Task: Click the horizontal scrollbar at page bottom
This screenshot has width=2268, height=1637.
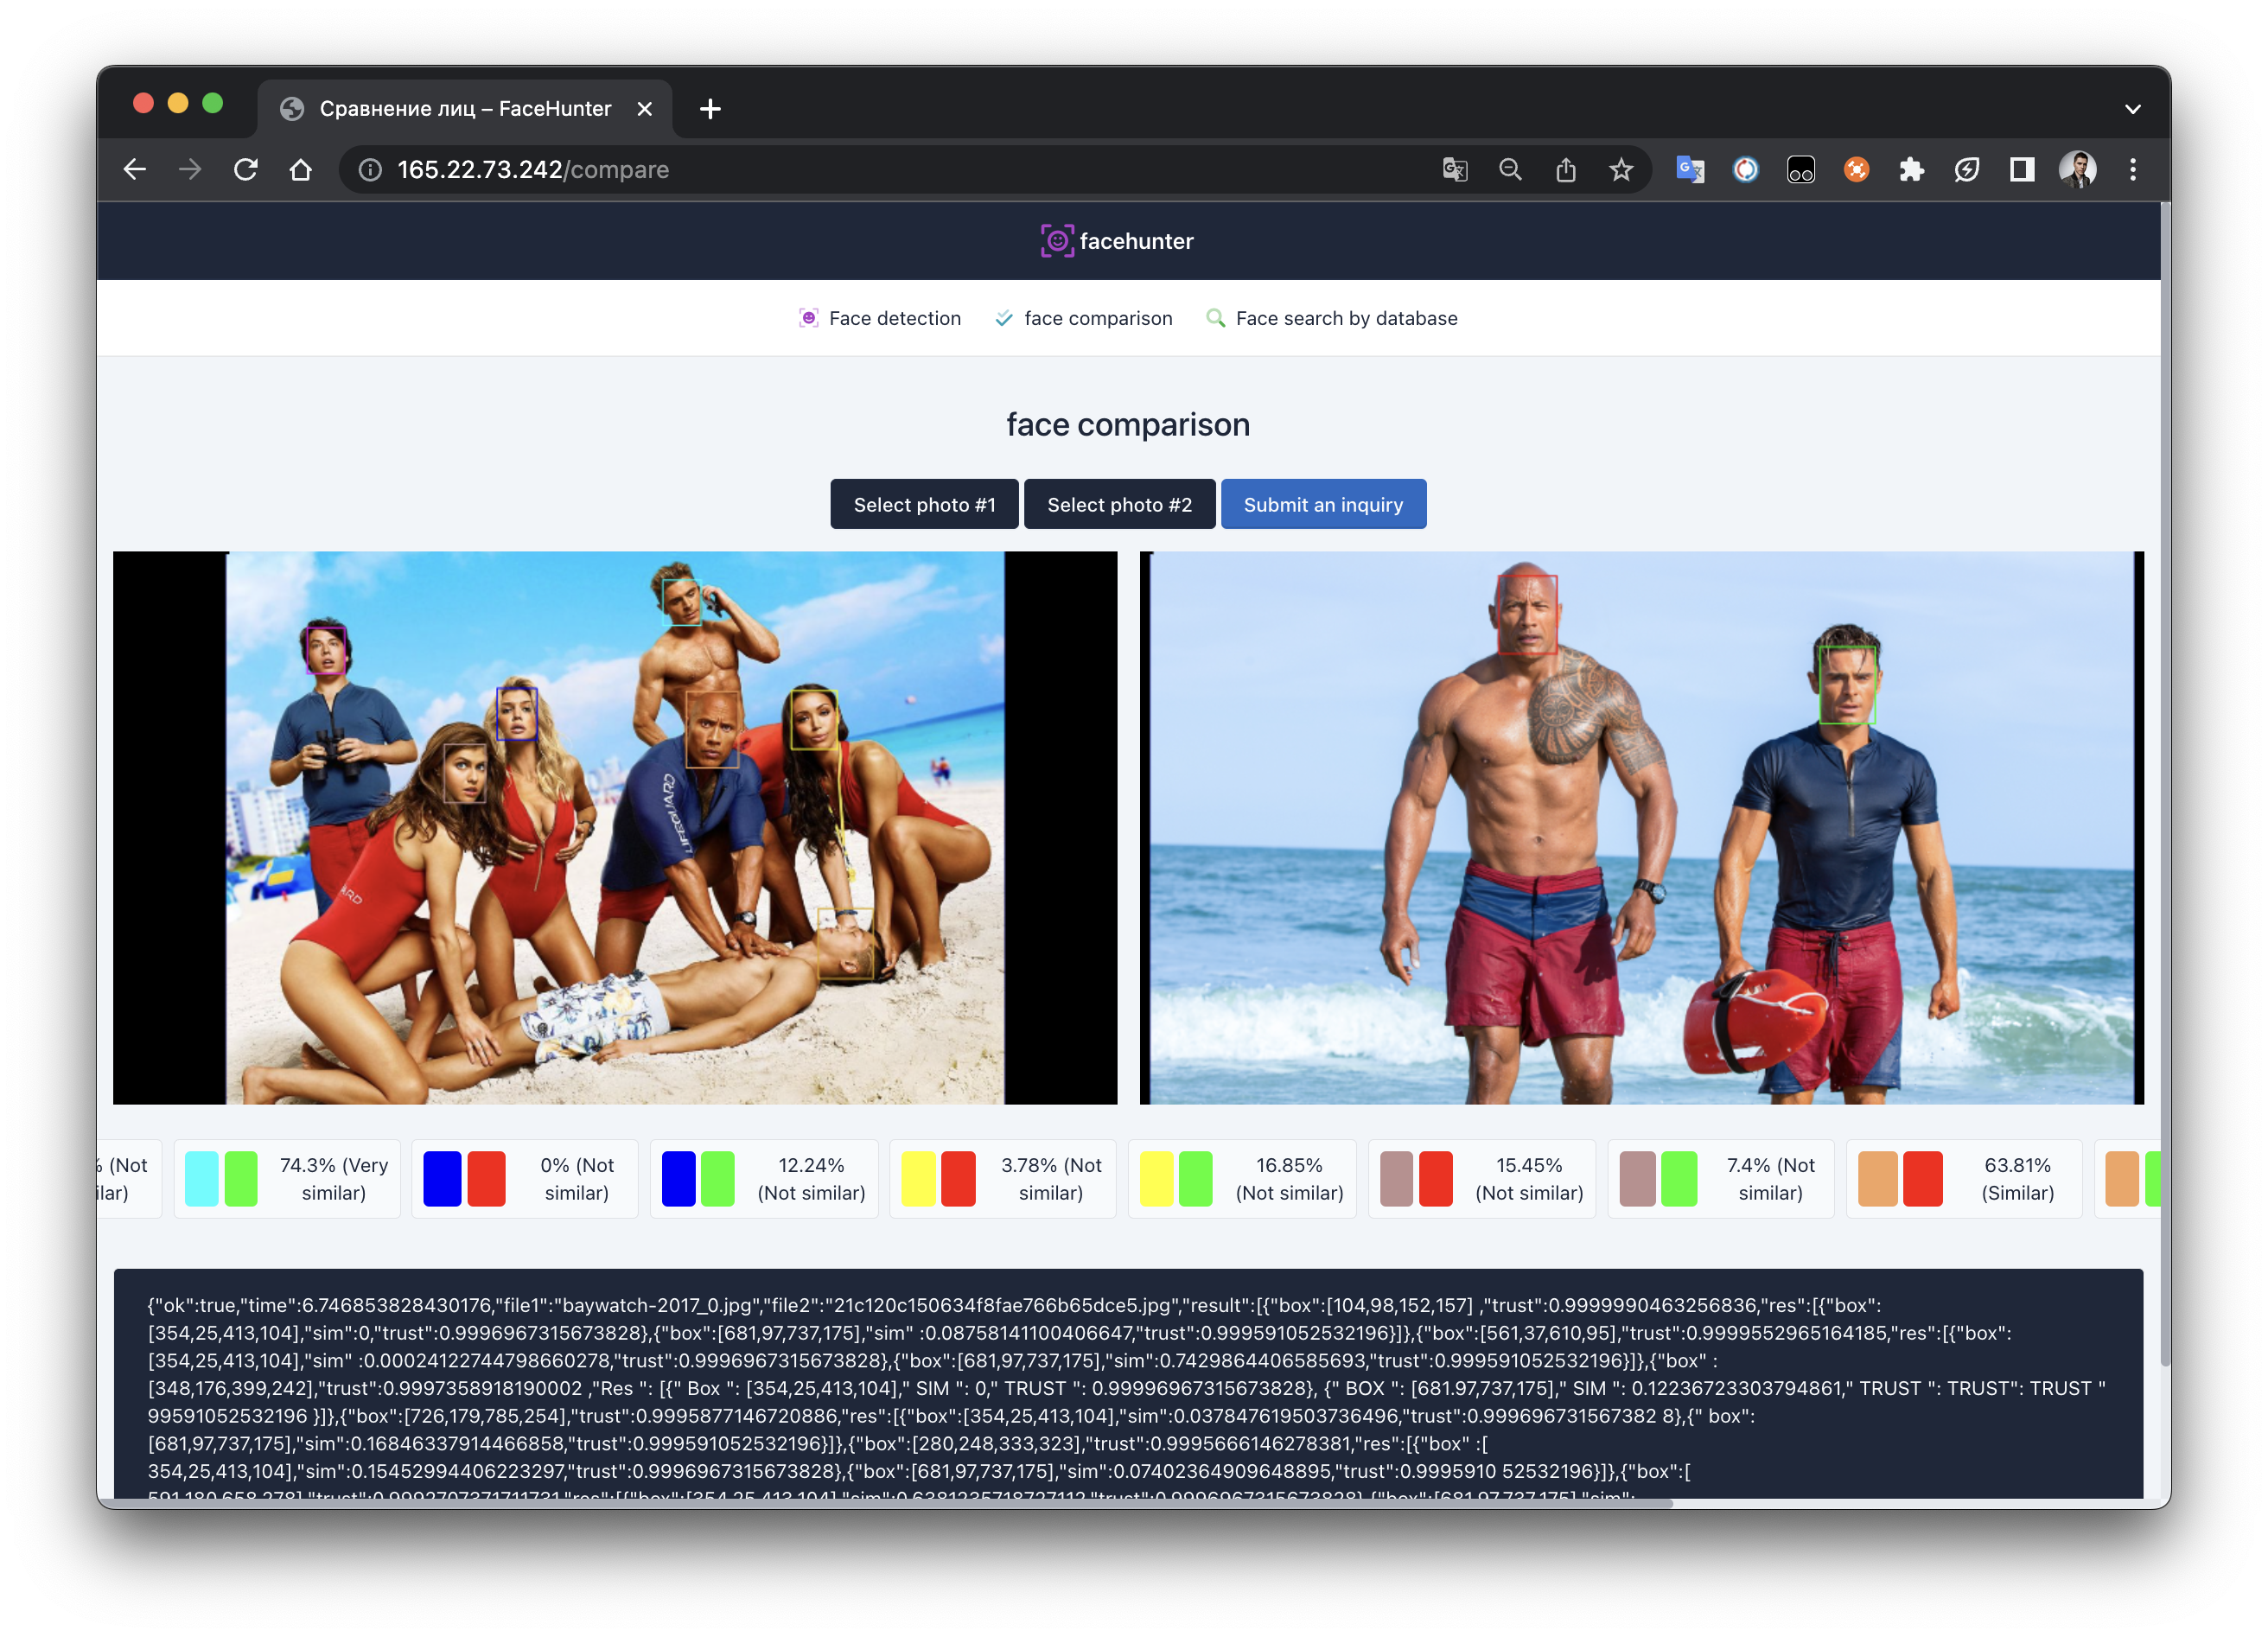Action: coord(885,1503)
